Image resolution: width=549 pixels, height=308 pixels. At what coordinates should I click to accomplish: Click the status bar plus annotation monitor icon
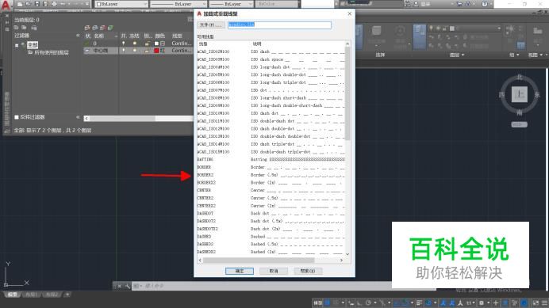click(x=495, y=302)
